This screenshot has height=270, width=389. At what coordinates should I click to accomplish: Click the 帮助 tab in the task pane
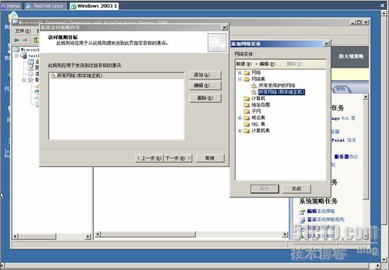(x=341, y=89)
